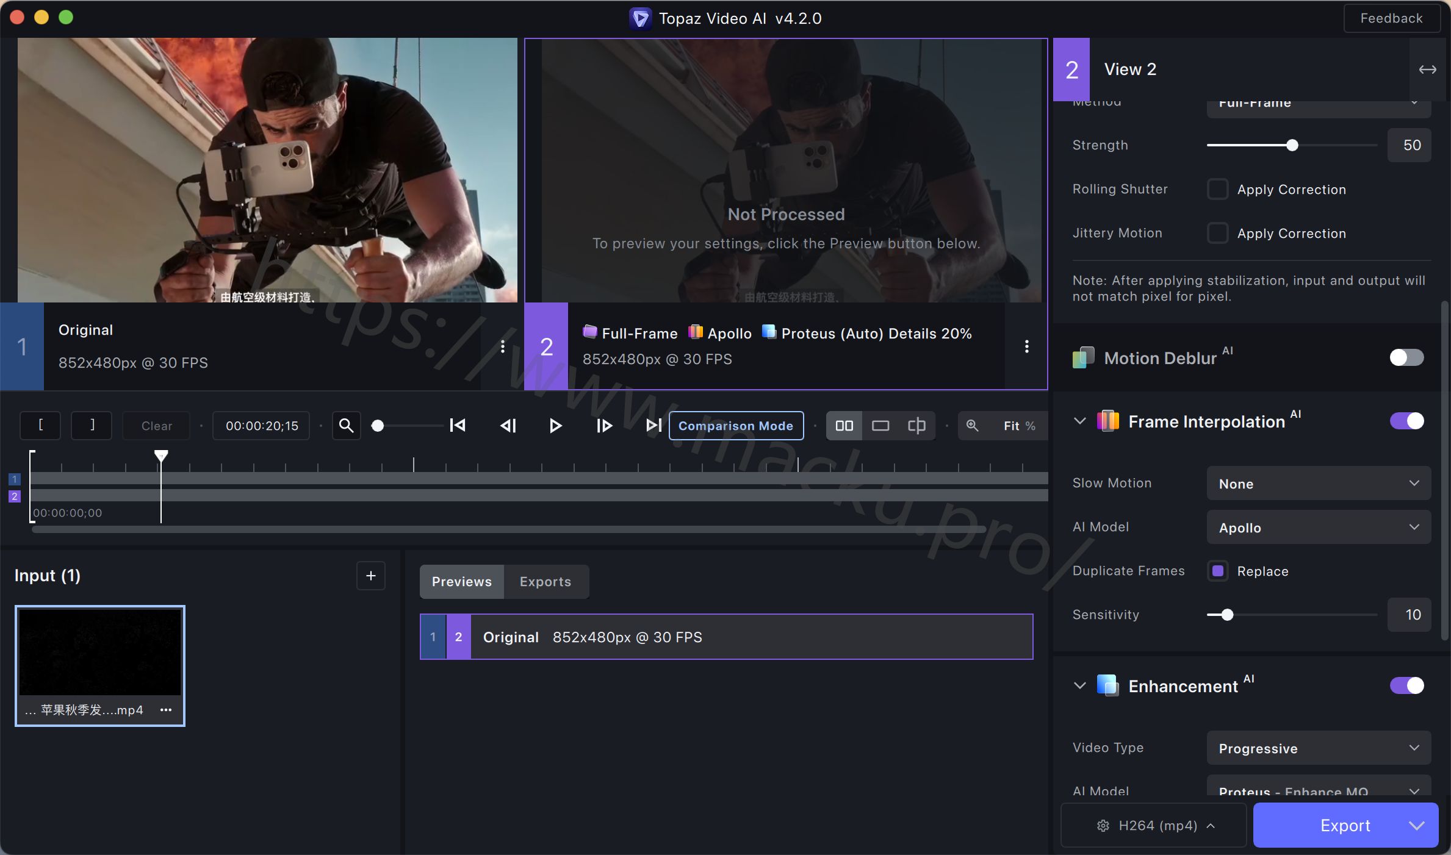
Task: Jump to the first frame
Action: pyautogui.click(x=457, y=426)
